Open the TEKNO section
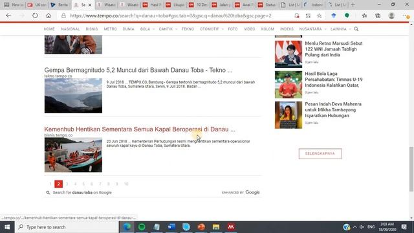 pyautogui.click(x=188, y=29)
